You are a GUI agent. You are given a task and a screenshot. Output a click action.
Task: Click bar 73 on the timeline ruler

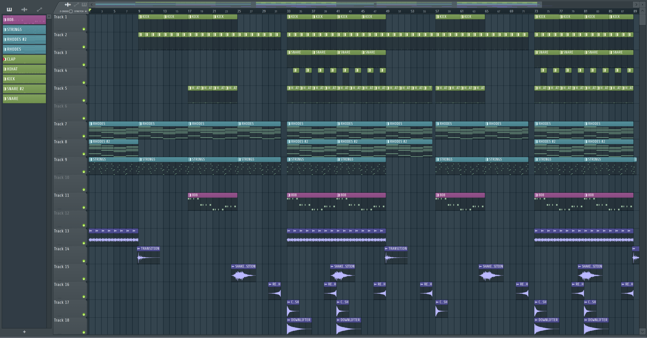point(536,11)
